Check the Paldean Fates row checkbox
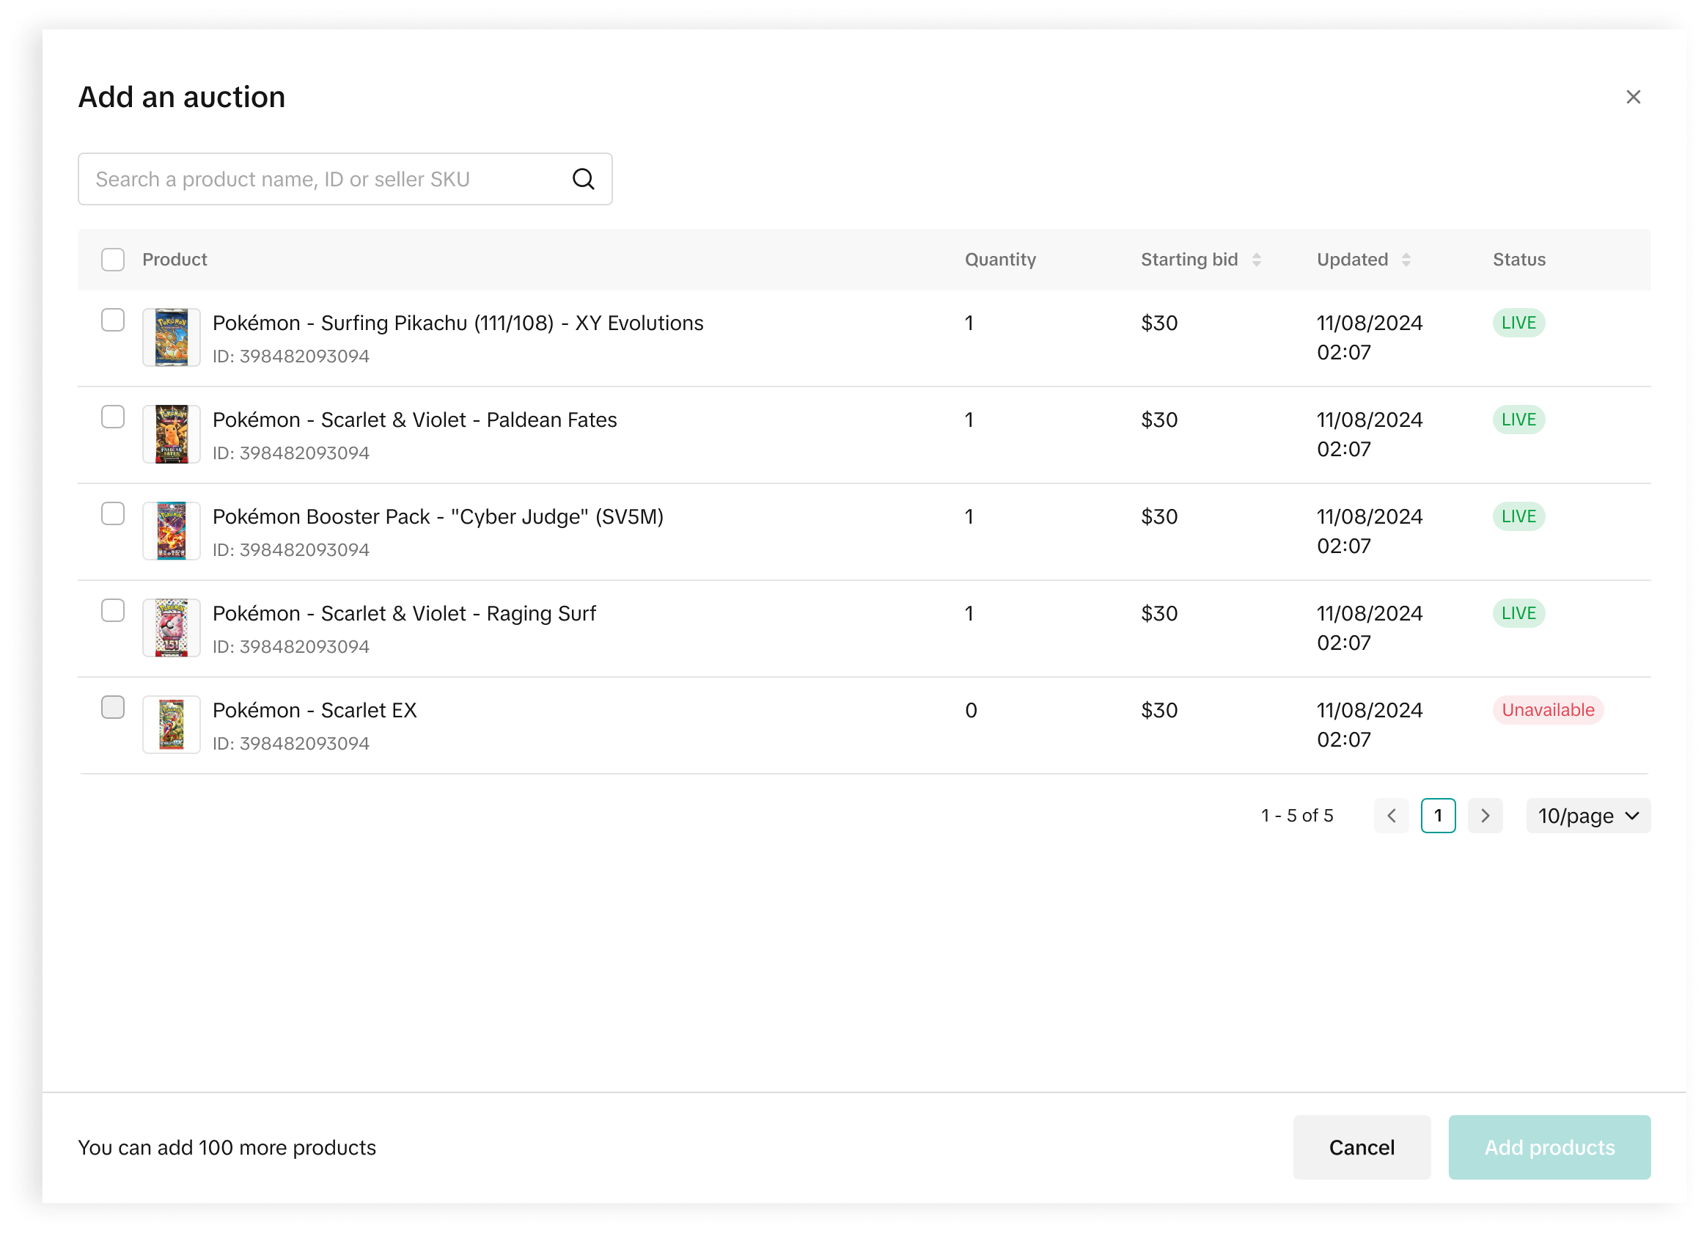The width and height of the screenshot is (1704, 1233). click(x=113, y=417)
